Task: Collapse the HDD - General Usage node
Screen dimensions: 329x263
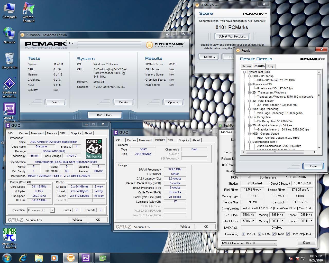Action: point(250,134)
